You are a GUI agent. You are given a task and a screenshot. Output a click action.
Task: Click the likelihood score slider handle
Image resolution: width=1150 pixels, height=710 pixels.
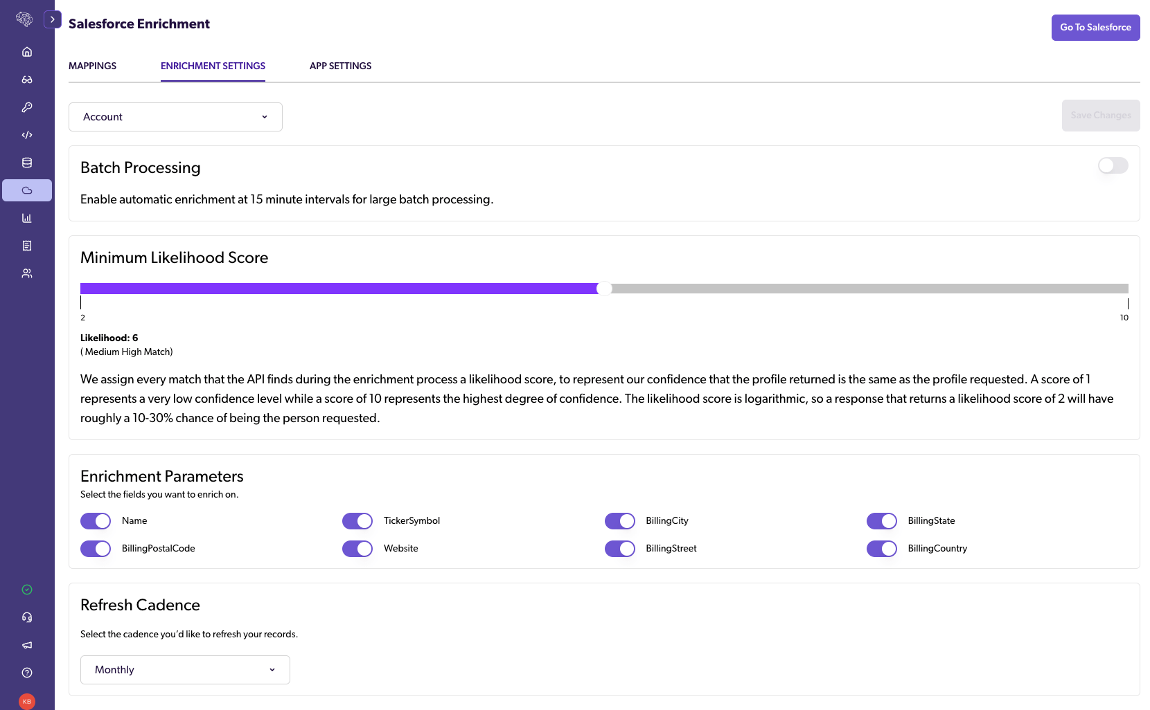pos(604,289)
